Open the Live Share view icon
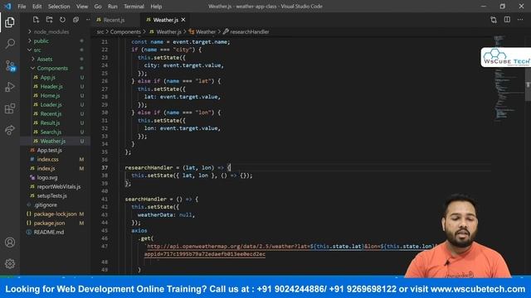 point(10,130)
